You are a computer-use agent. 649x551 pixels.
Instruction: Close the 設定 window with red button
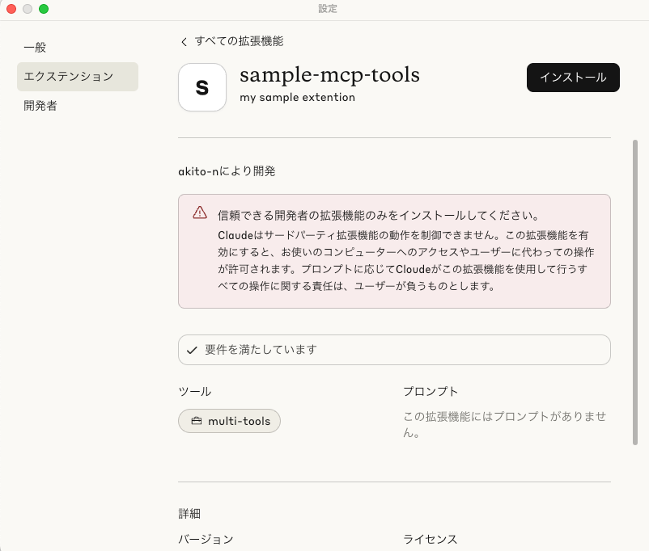(11, 9)
